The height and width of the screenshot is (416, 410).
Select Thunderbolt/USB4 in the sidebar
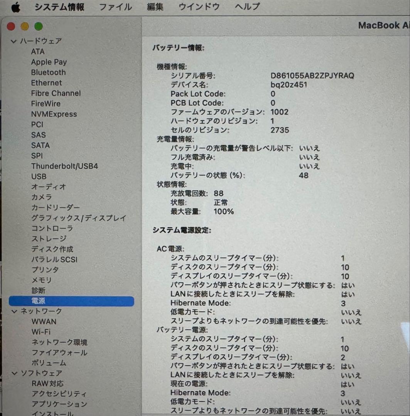(x=64, y=166)
